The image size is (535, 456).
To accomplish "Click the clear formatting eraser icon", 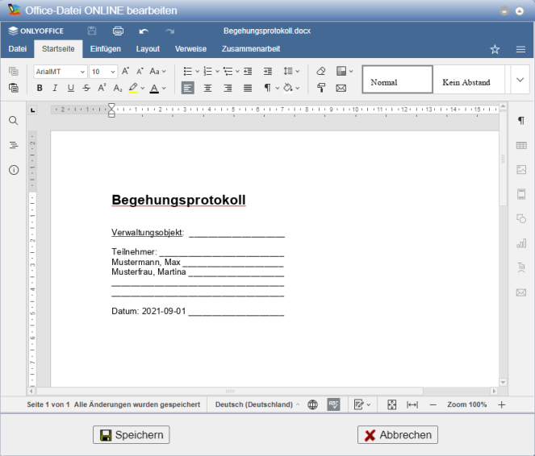I will point(321,72).
